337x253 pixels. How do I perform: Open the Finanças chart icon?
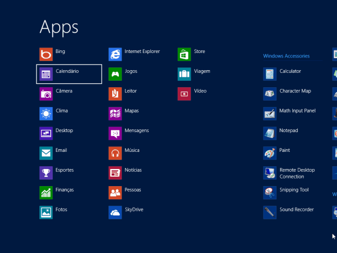46,193
